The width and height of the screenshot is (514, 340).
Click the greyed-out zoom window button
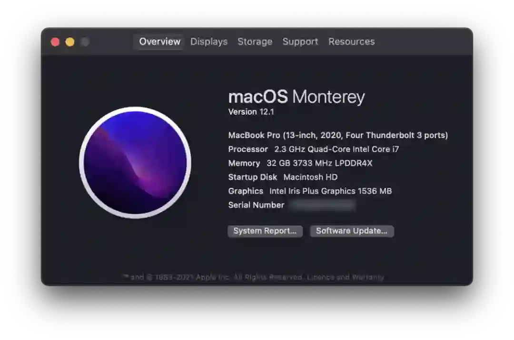(x=85, y=42)
